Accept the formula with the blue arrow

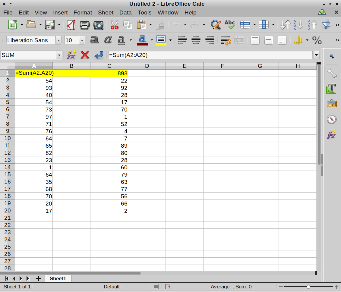(x=99, y=55)
